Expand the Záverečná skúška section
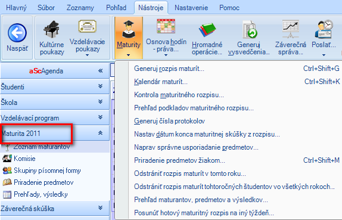 click(x=100, y=207)
